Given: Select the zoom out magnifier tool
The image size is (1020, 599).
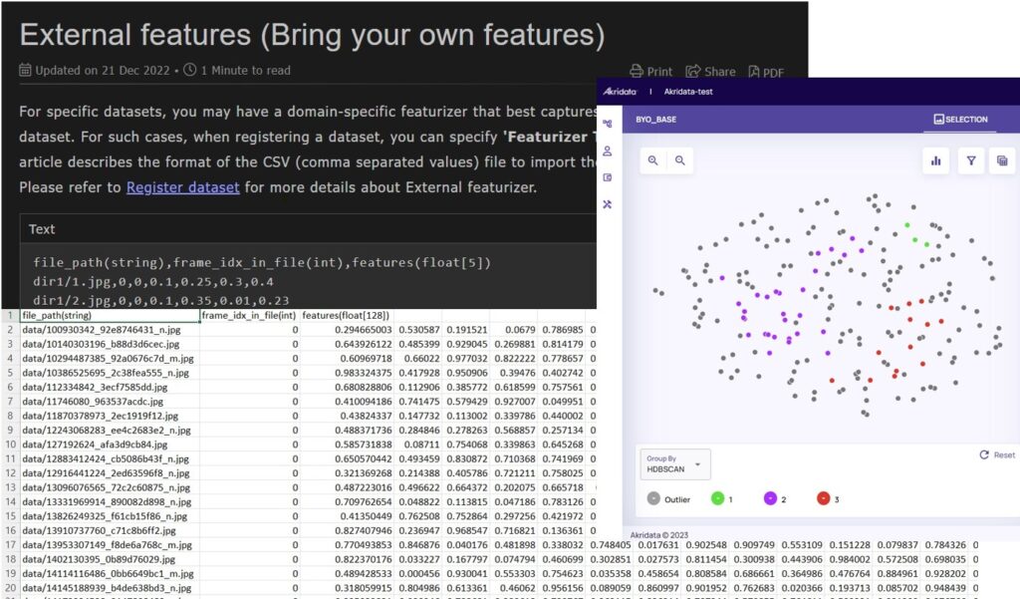Looking at the screenshot, I should pyautogui.click(x=679, y=159).
